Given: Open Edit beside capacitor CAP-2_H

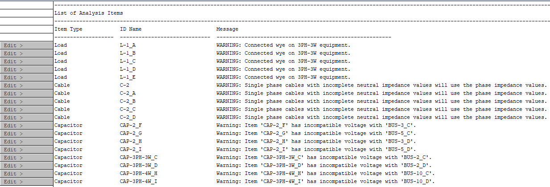Looking at the screenshot, I should 26,142.
